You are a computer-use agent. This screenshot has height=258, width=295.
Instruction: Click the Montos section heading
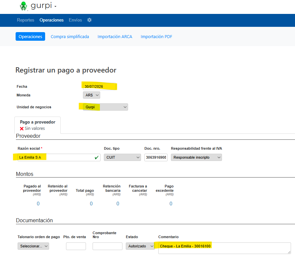point(25,174)
